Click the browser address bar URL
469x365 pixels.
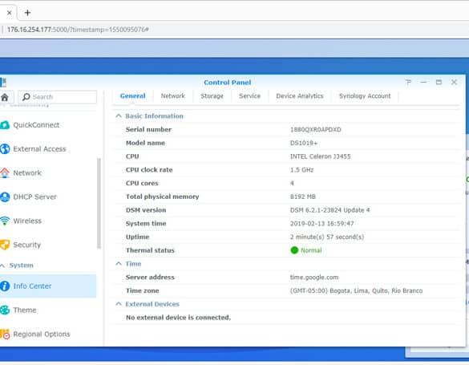pyautogui.click(x=78, y=30)
